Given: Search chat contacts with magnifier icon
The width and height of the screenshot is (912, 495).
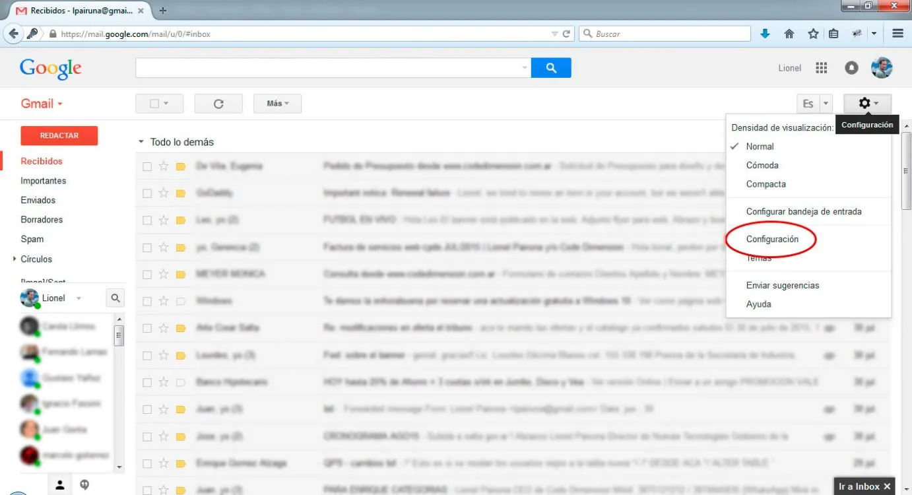Looking at the screenshot, I should point(115,298).
